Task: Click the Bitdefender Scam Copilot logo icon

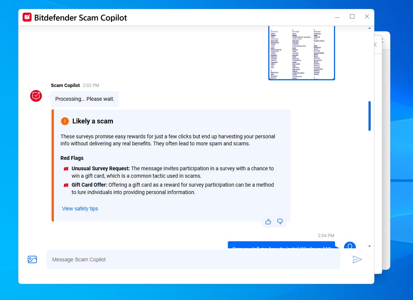Action: (x=27, y=17)
